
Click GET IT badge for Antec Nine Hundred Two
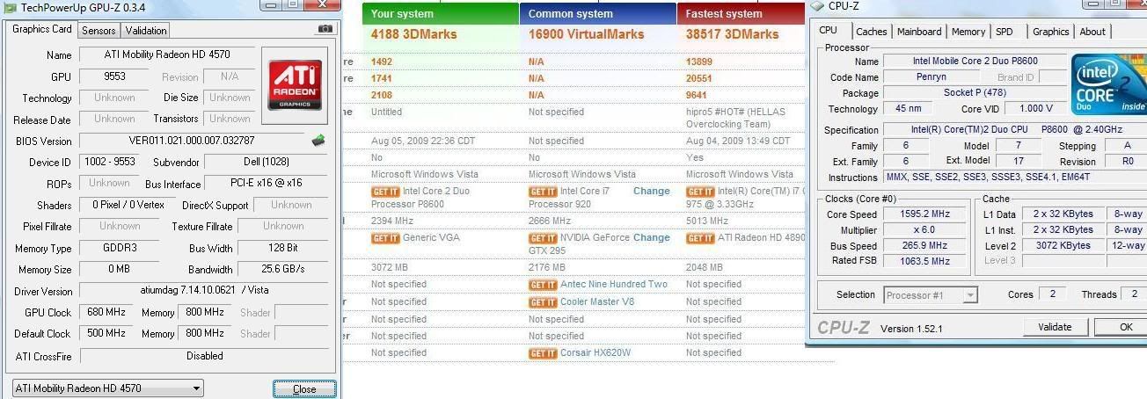pyautogui.click(x=543, y=285)
